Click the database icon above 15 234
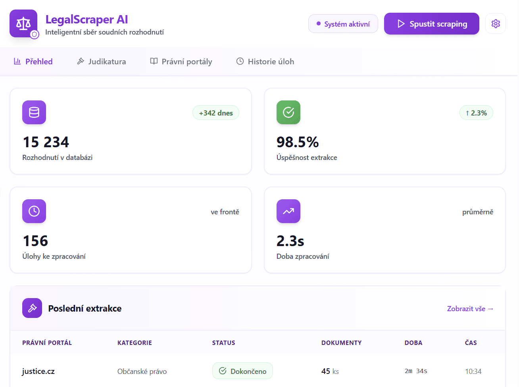 34,112
